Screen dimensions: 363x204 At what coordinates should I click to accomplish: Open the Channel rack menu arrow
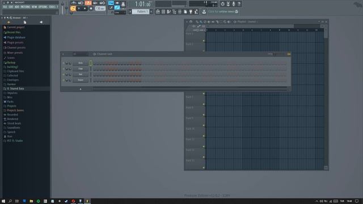[x=63, y=54]
